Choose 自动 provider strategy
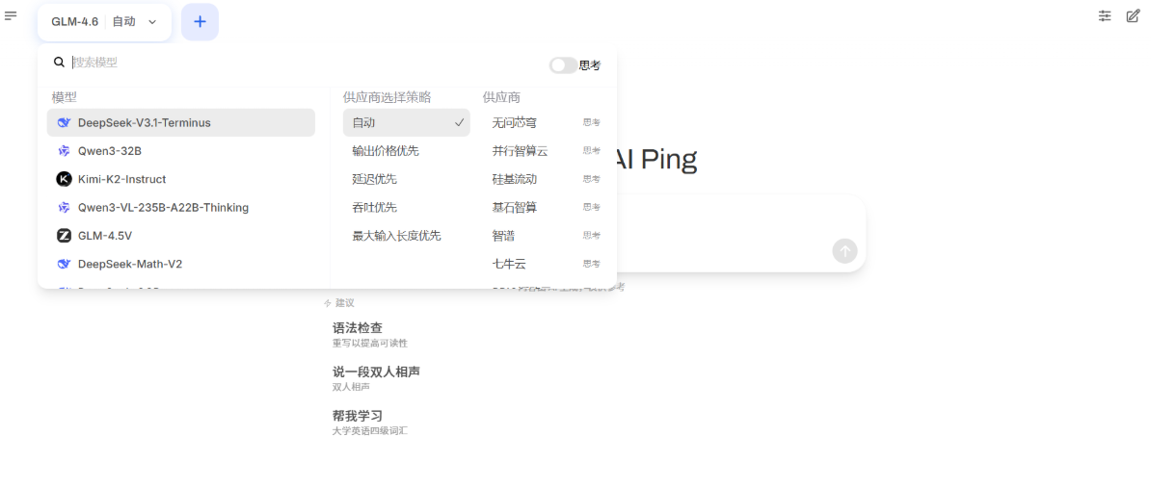This screenshot has height=487, width=1151. coord(407,122)
